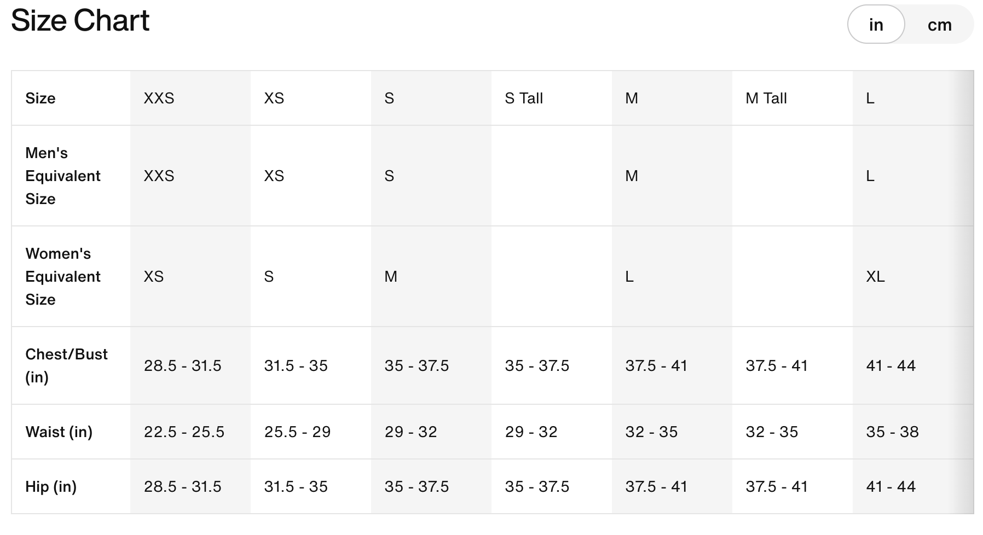Click the Size row label
The image size is (983, 535).
point(41,98)
